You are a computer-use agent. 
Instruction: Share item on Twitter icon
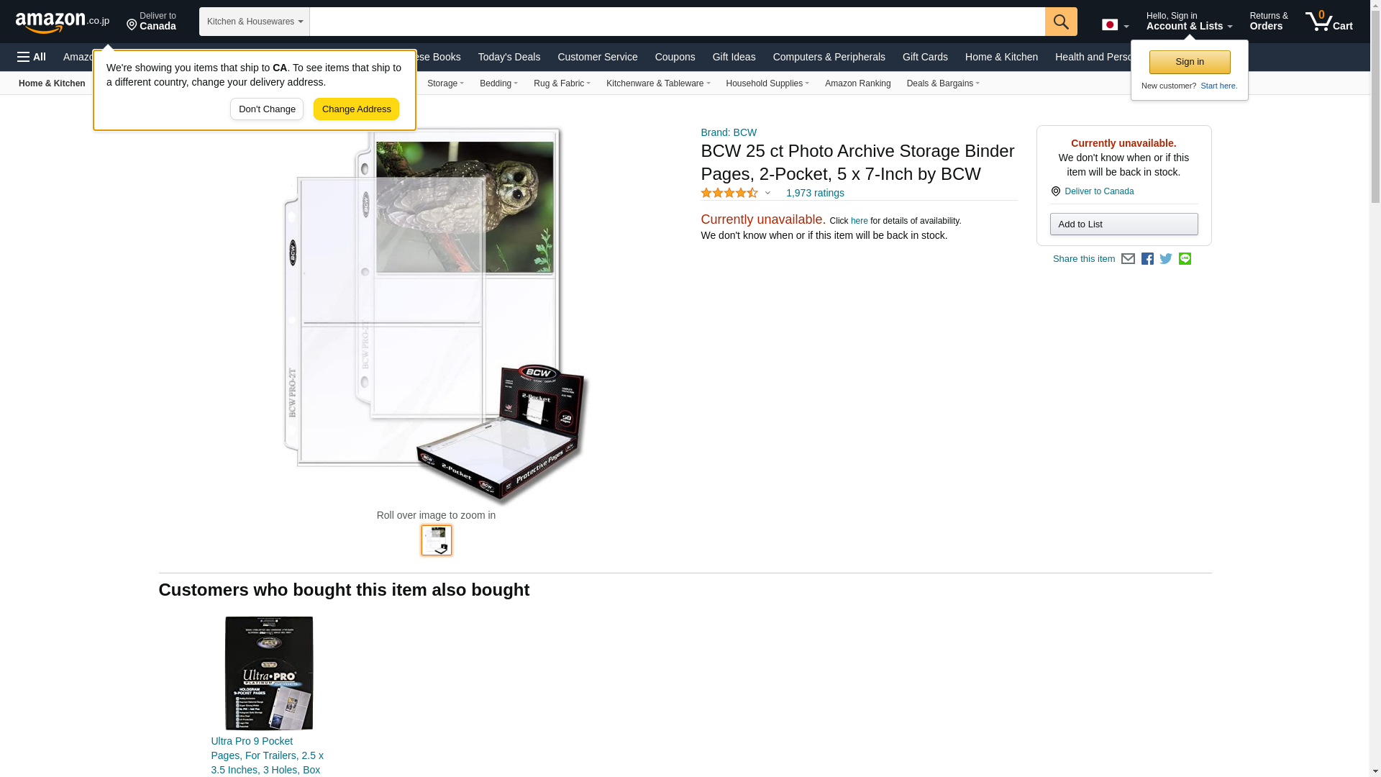click(x=1166, y=259)
